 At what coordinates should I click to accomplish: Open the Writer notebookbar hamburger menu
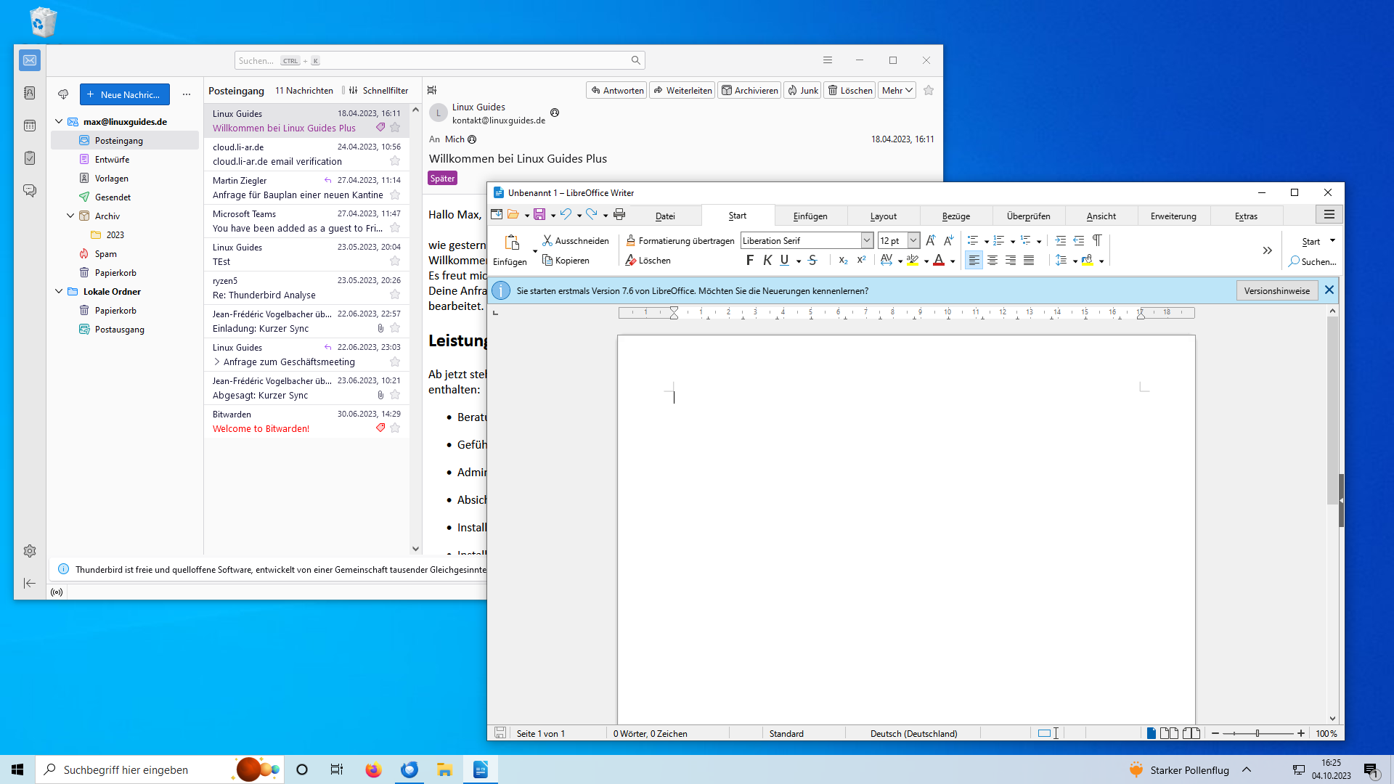coord(1329,214)
